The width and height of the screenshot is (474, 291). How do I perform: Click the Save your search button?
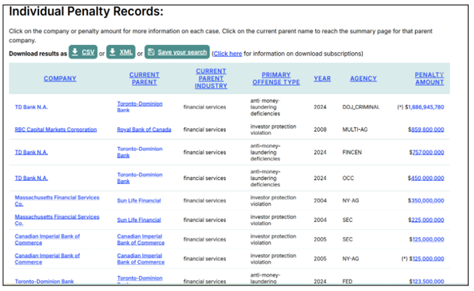tap(177, 52)
